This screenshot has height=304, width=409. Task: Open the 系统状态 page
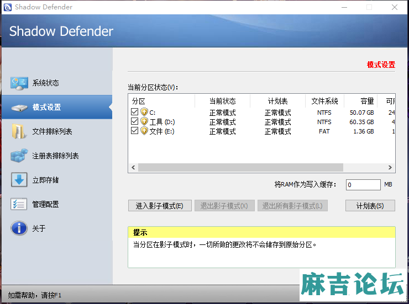click(x=57, y=83)
